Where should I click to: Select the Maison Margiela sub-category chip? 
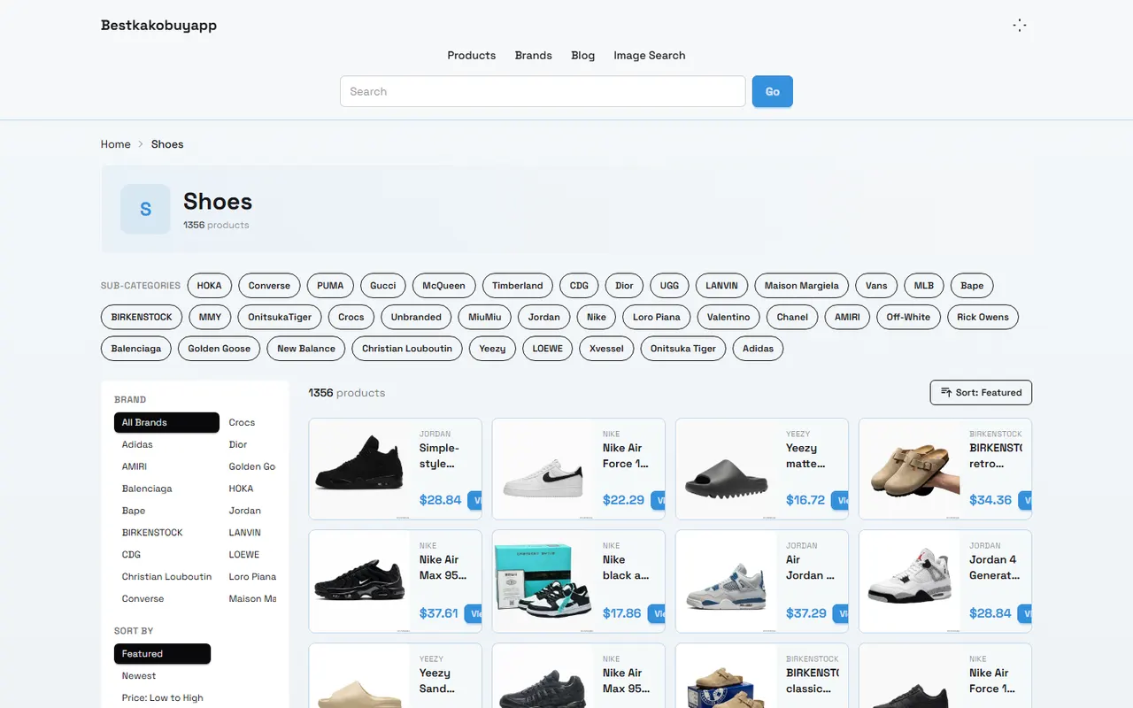(802, 286)
